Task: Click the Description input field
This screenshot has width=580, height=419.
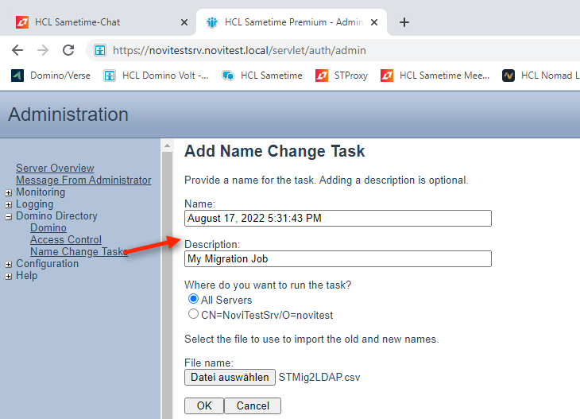Action: pos(338,258)
